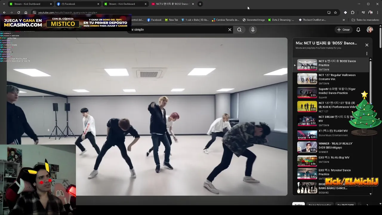382x215 pixels.
Task: Open the Chrome three-dot menu
Action: [378, 13]
